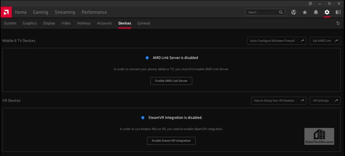Open settings gear icon
345x156 pixels.
coord(327,12)
